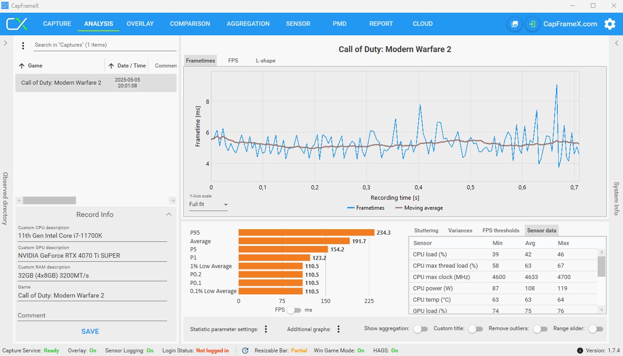Select Call of Duty: Modern Warfare 2 capture row

(x=96, y=83)
